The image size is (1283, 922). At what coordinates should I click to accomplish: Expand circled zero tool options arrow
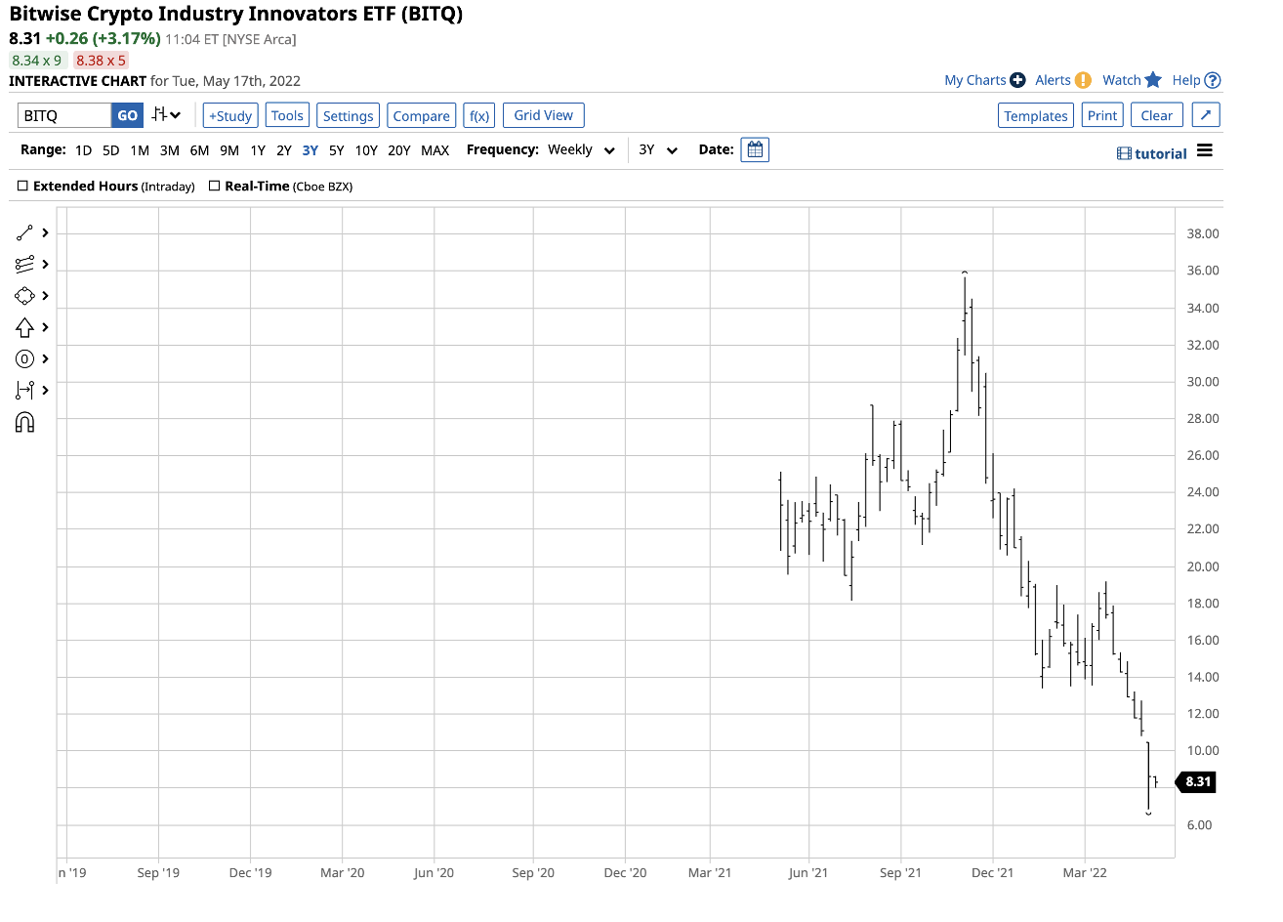(x=45, y=358)
